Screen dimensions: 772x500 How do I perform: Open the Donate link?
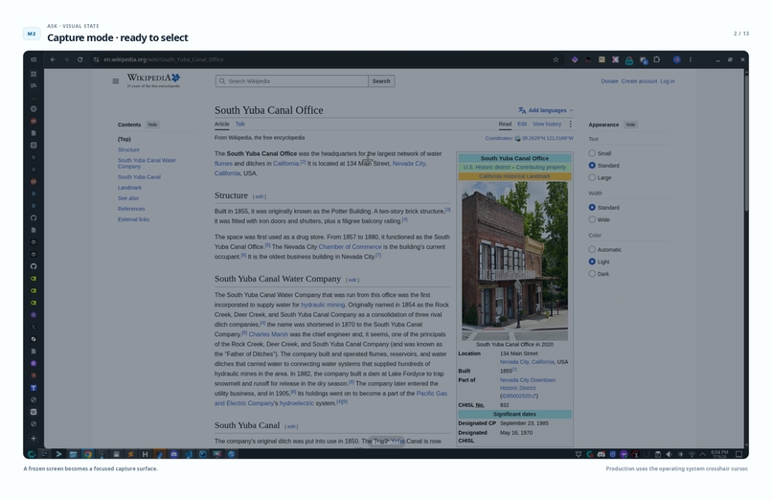(x=609, y=81)
